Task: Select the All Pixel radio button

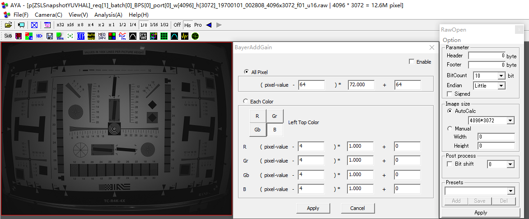Action: pyautogui.click(x=246, y=72)
